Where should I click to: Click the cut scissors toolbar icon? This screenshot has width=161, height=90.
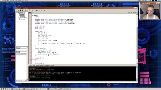tap(25, 10)
